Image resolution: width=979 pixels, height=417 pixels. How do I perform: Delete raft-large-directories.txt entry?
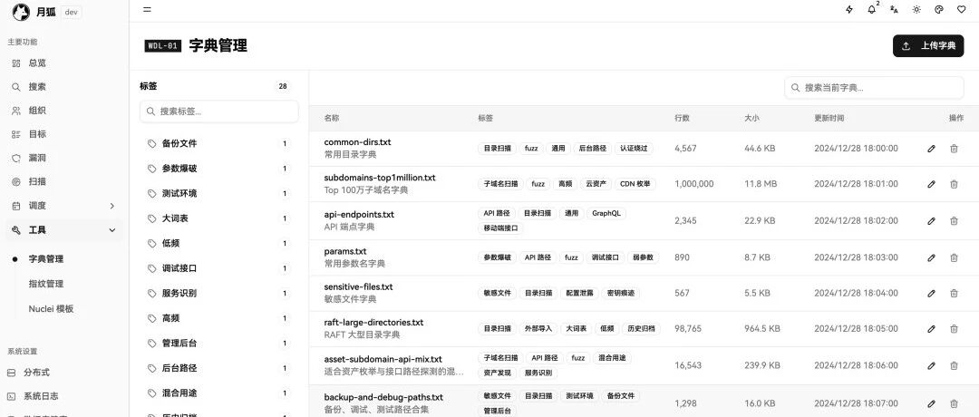(x=954, y=329)
